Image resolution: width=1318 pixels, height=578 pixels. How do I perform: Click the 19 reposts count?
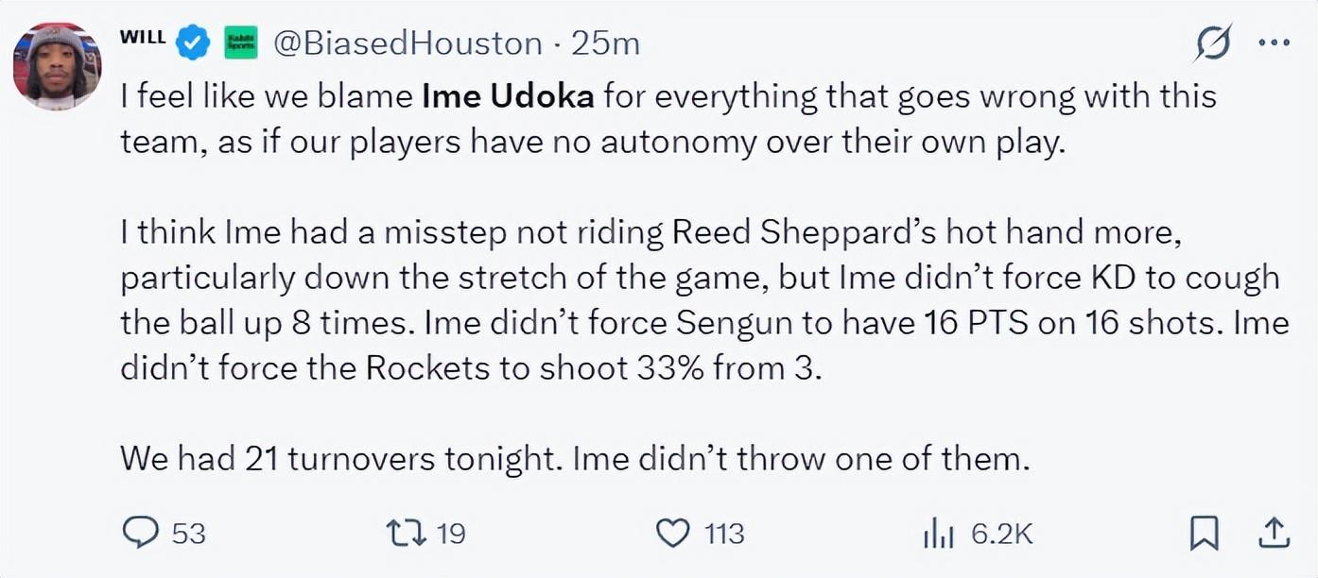pos(451,535)
